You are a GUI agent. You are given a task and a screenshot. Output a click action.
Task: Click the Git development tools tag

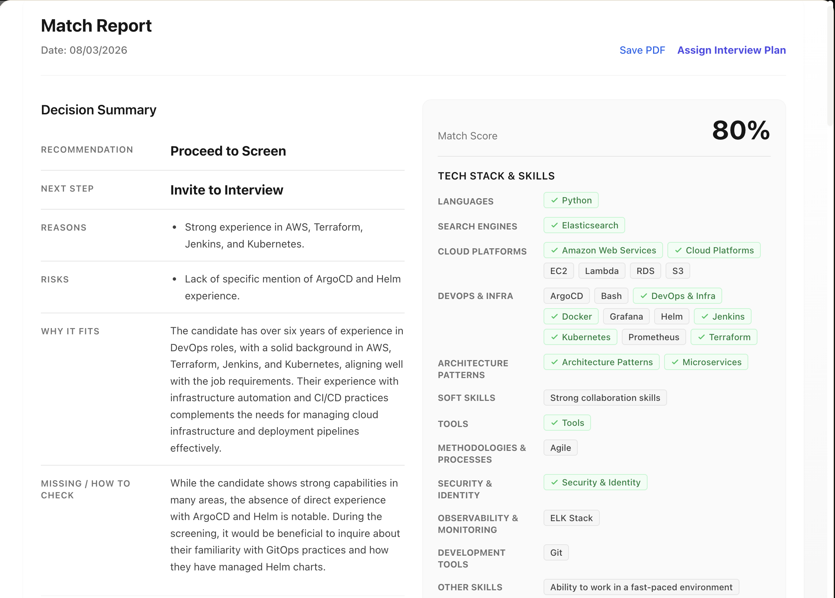point(556,552)
